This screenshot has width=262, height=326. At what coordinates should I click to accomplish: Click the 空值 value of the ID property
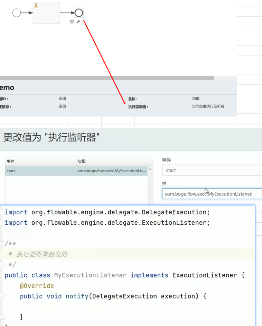point(62,98)
